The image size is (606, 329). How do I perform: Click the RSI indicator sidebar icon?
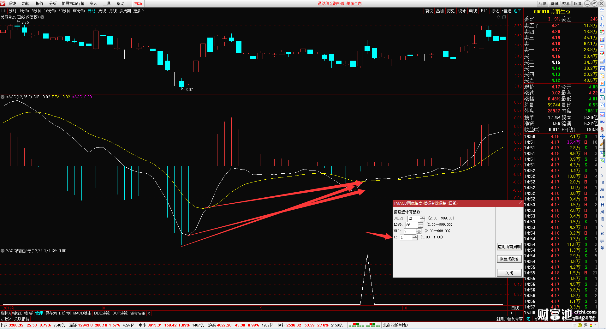pos(602,122)
